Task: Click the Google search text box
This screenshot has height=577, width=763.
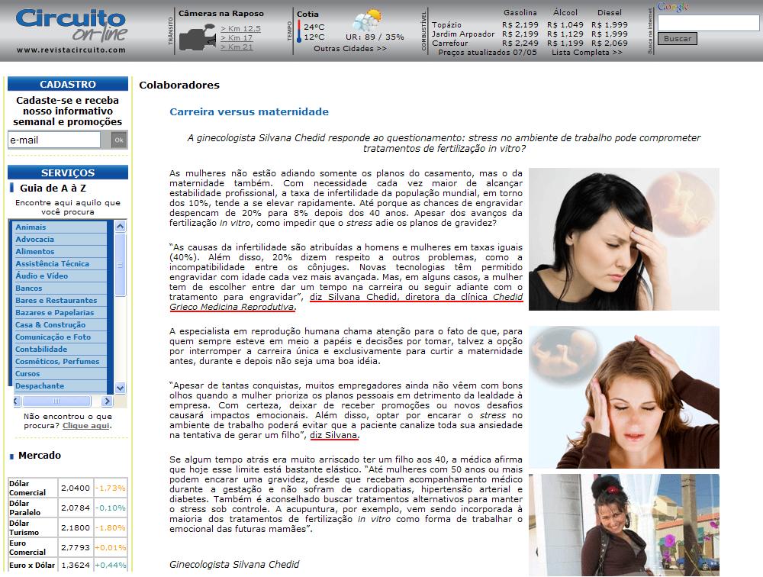Action: (708, 23)
